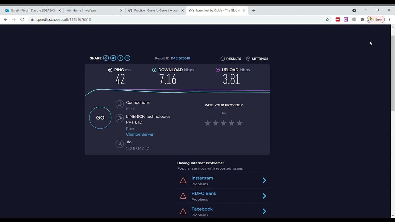Screen dimensions: 395x222
Task: Open profile Error button
Action: (376, 19)
